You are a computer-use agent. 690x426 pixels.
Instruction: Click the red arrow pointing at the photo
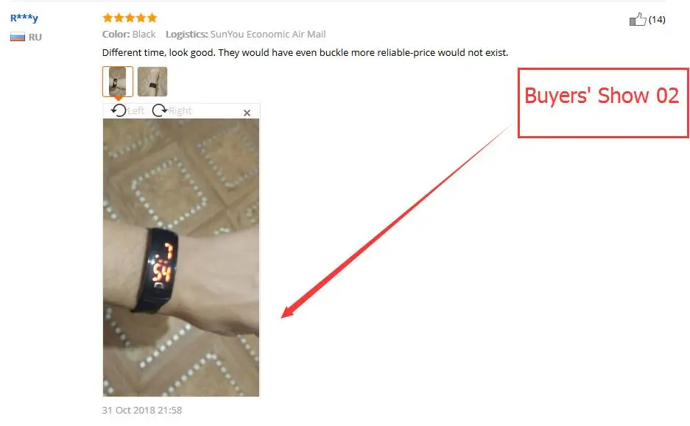point(395,222)
